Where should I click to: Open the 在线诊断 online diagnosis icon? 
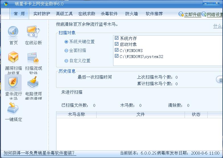[x=33, y=32]
